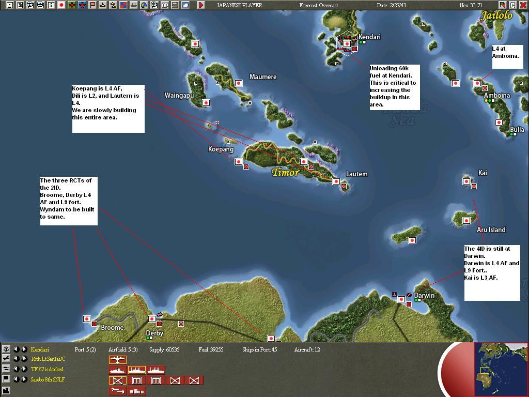Click the C button in top right
Viewport: 529px width, 397px height.
[x=512, y=5]
